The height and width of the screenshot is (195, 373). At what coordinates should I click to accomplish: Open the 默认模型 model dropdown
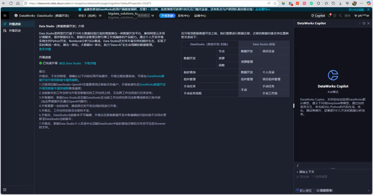tap(305, 190)
